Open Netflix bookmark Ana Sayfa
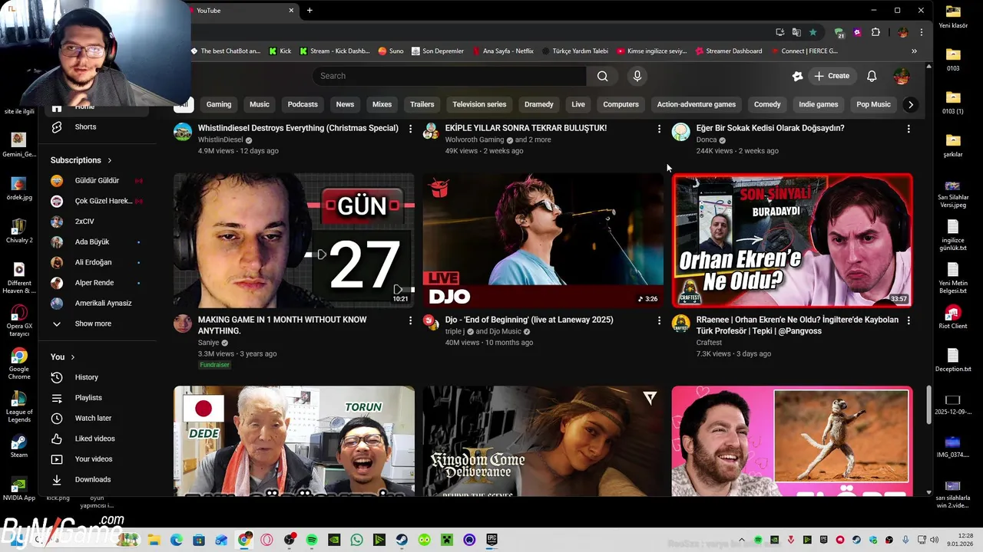The width and height of the screenshot is (983, 552). pyautogui.click(x=503, y=51)
